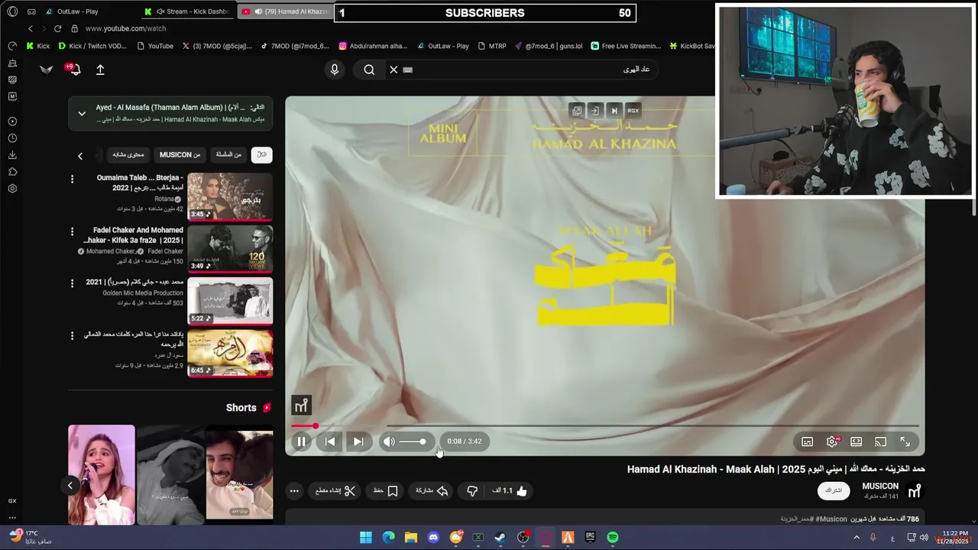This screenshot has width=978, height=550.
Task: Open more actions menu below the video
Action: point(294,491)
